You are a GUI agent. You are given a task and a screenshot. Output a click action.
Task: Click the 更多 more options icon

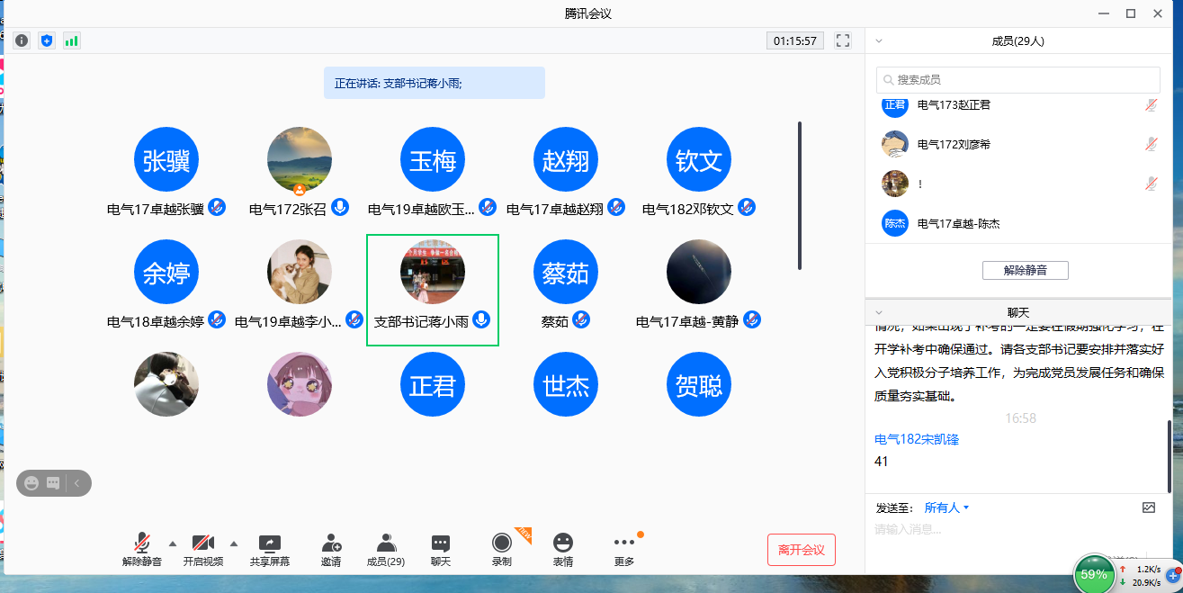point(624,550)
